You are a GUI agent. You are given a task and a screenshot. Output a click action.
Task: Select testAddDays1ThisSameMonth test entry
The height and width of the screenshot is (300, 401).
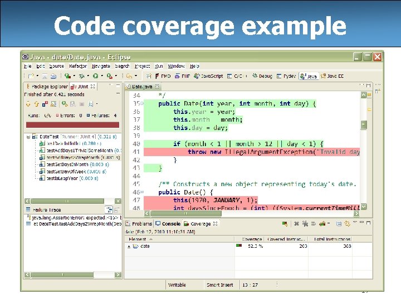[81, 151]
